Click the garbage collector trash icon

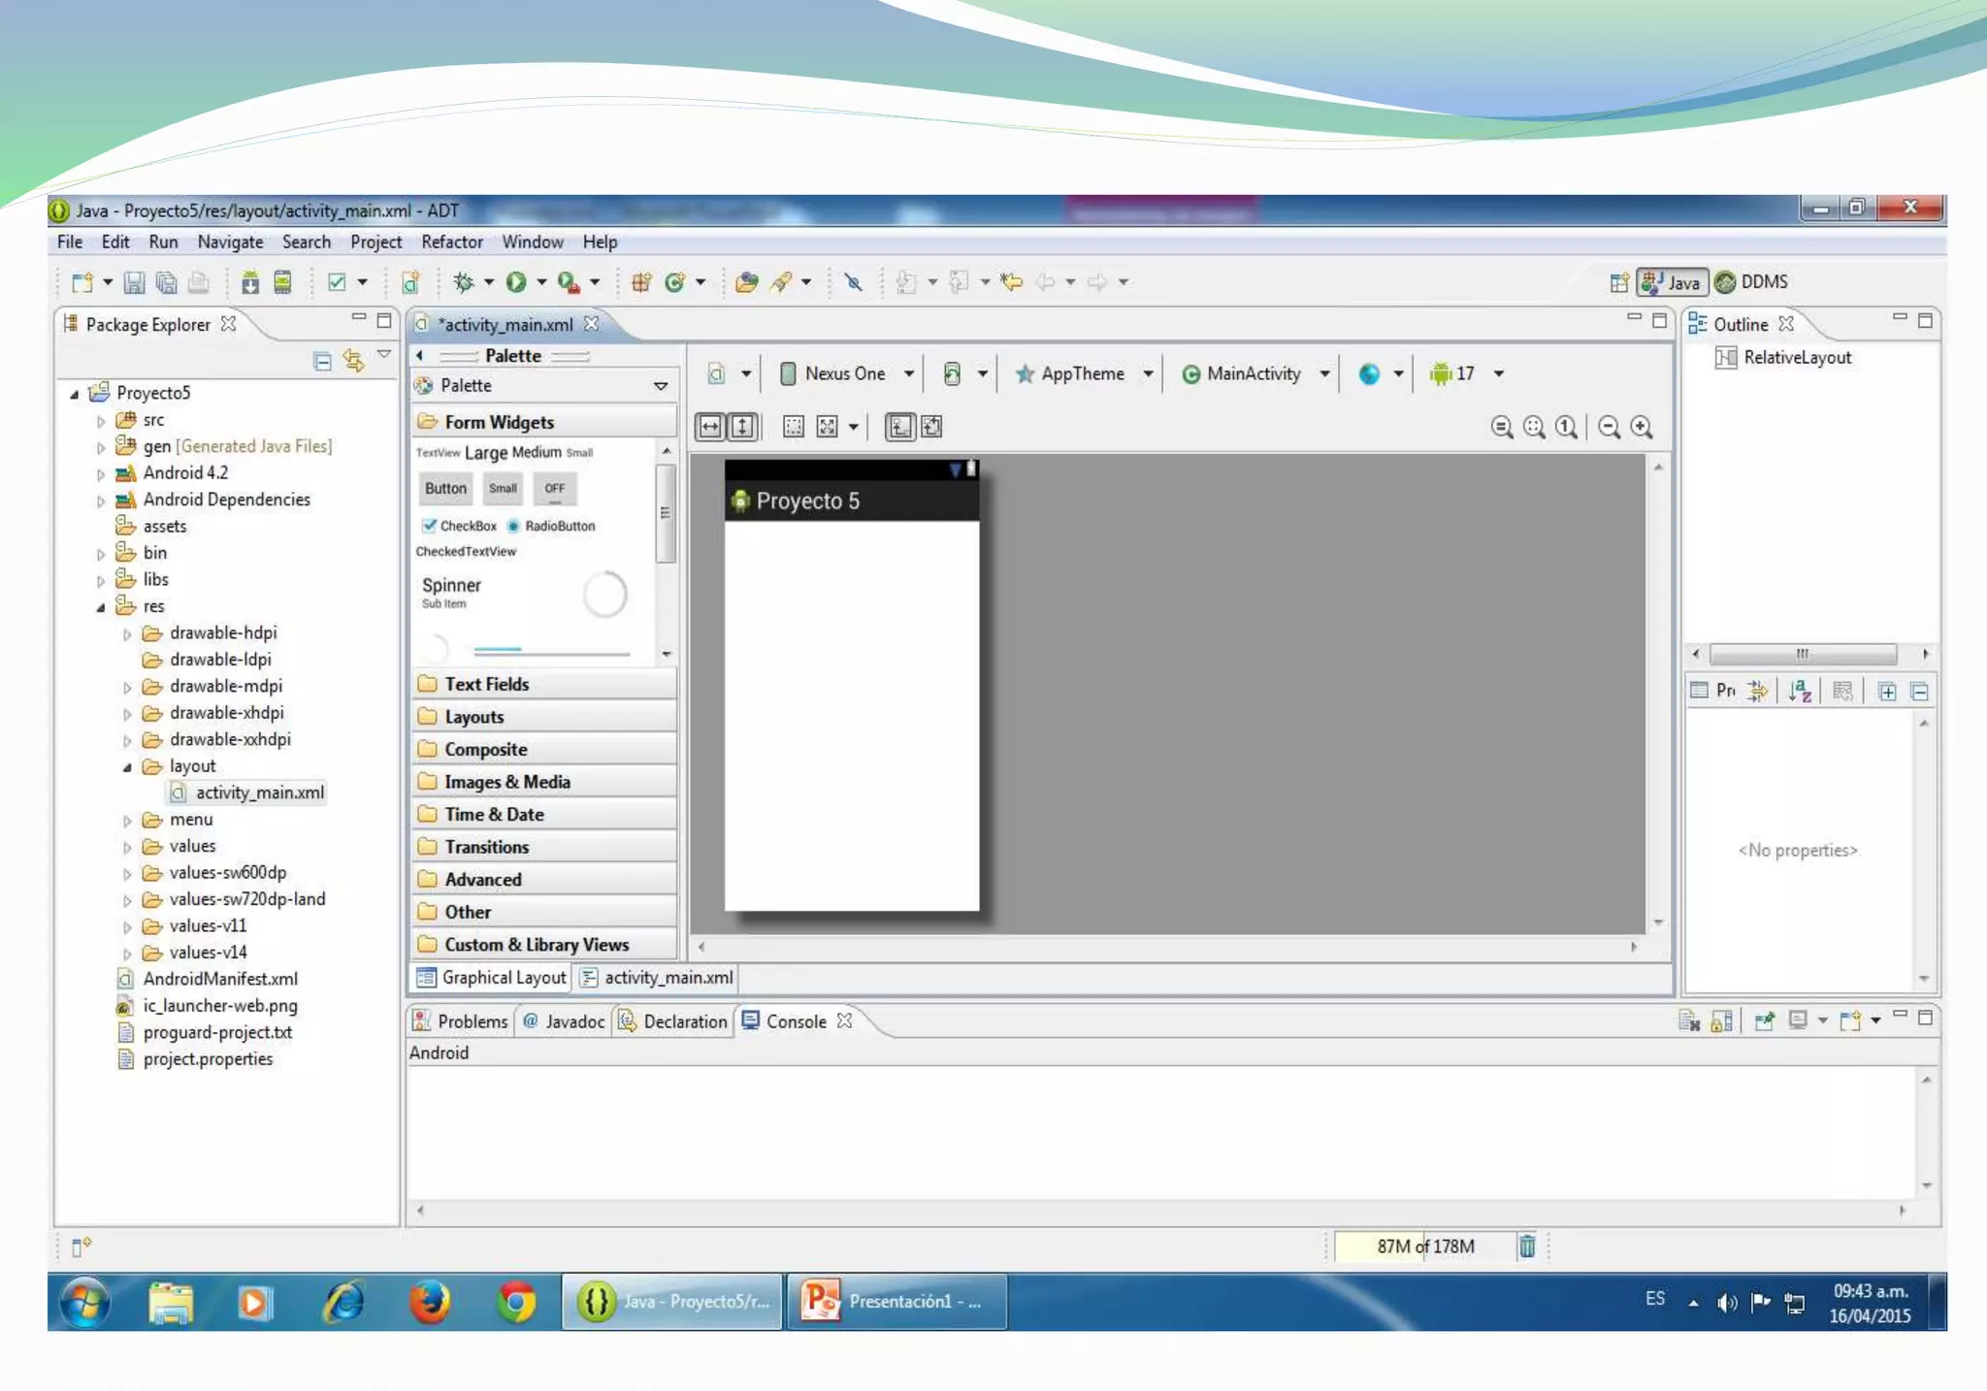1526,1246
